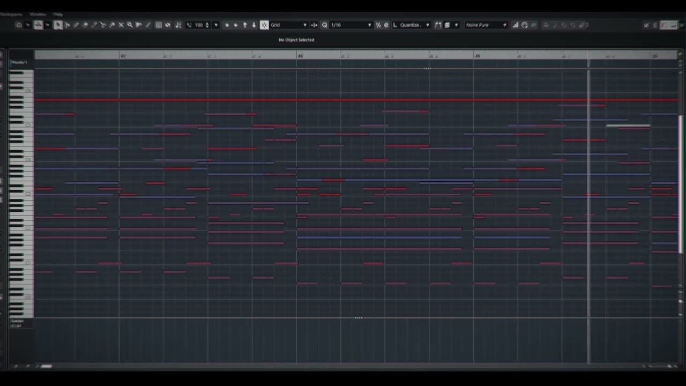Screen dimensions: 686x386
Task: Click bar 49 in the ruler
Action: [x=477, y=56]
